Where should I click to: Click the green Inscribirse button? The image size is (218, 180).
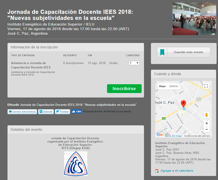124,88
